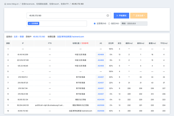Viewport: 174px width, 116px height.
Task: Click the 跳数 column header
Action: click(x=8, y=43)
